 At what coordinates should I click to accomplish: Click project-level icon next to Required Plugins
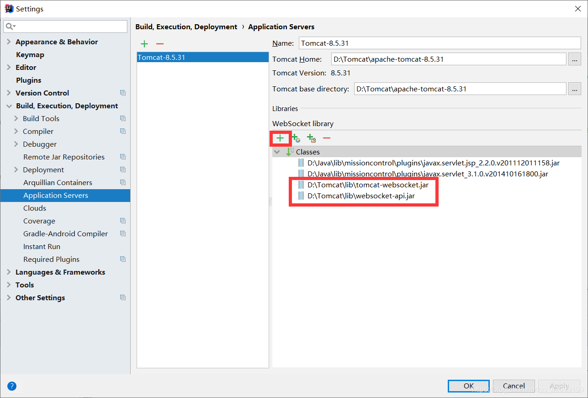pyautogui.click(x=122, y=259)
